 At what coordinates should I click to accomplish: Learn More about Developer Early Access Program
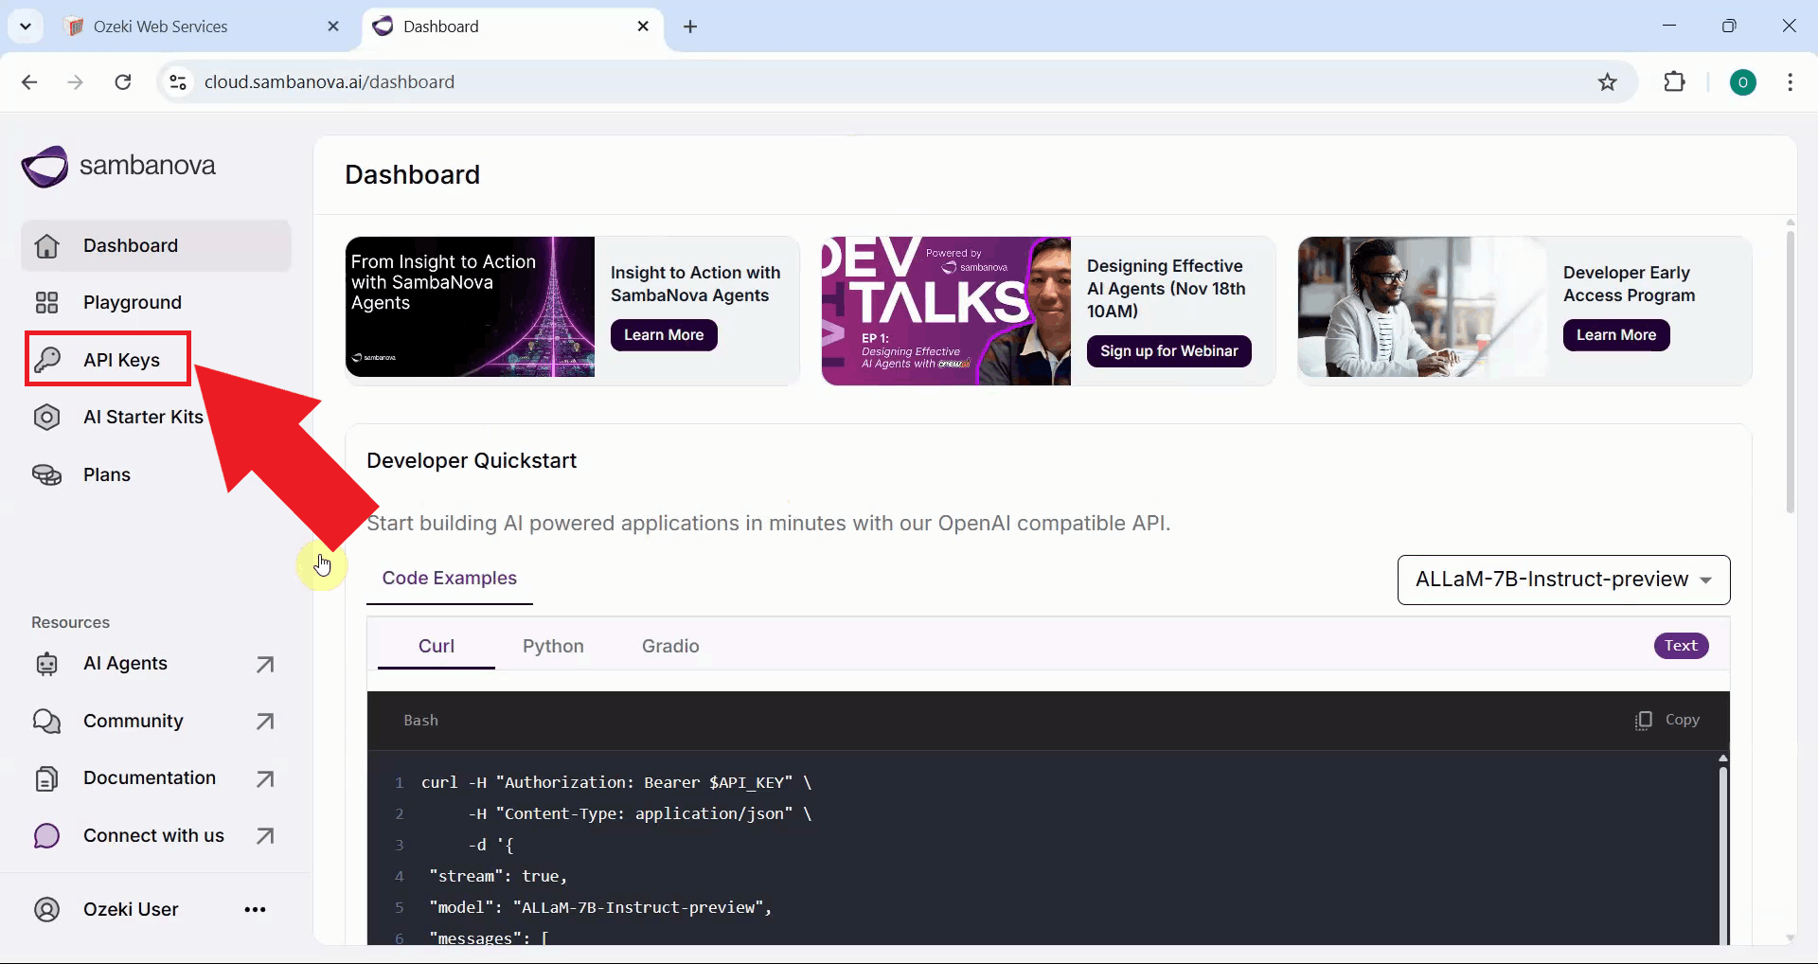[1614, 334]
